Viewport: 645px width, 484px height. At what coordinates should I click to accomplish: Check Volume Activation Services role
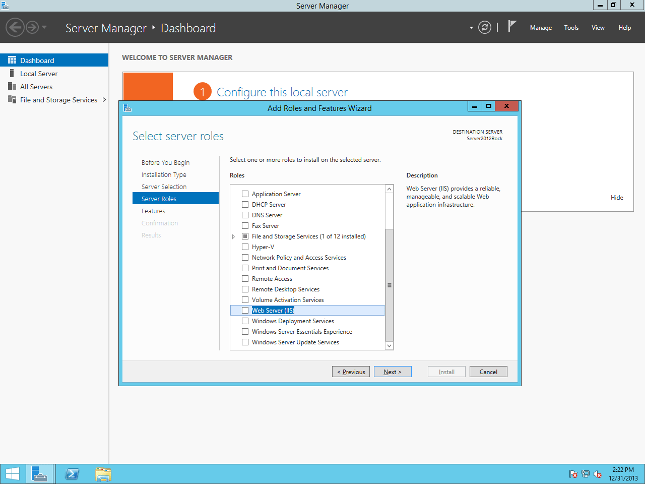(245, 299)
